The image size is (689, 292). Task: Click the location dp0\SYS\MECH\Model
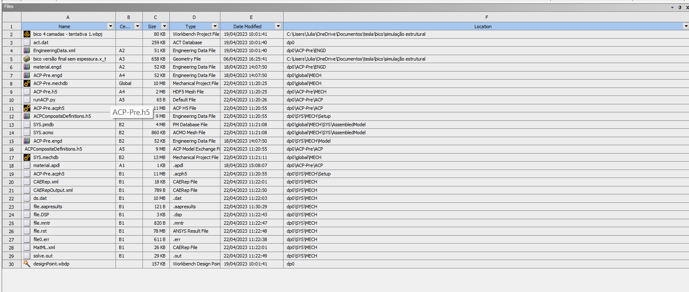pyautogui.click(x=308, y=141)
